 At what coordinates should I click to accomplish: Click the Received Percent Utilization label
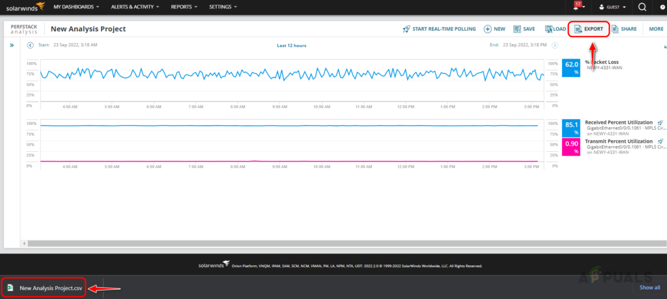click(x=619, y=122)
